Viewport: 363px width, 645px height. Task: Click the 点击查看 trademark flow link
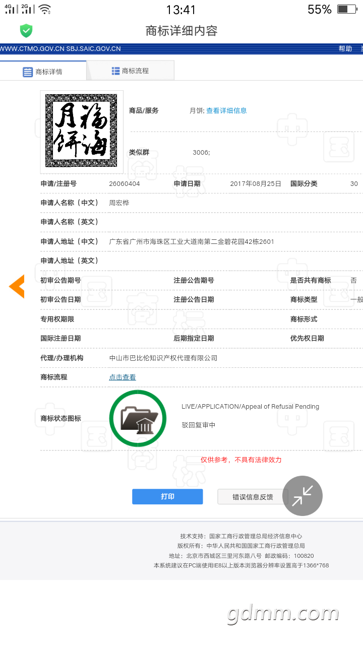pos(123,377)
